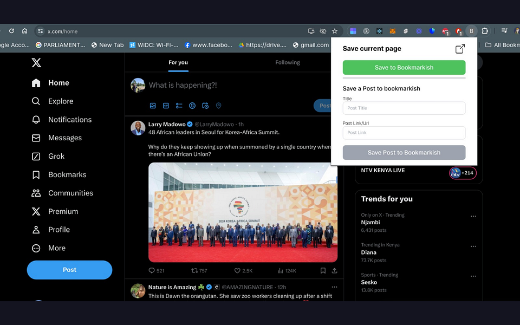The height and width of the screenshot is (325, 520).
Task: Add a poll to the new post
Action: [x=179, y=106]
